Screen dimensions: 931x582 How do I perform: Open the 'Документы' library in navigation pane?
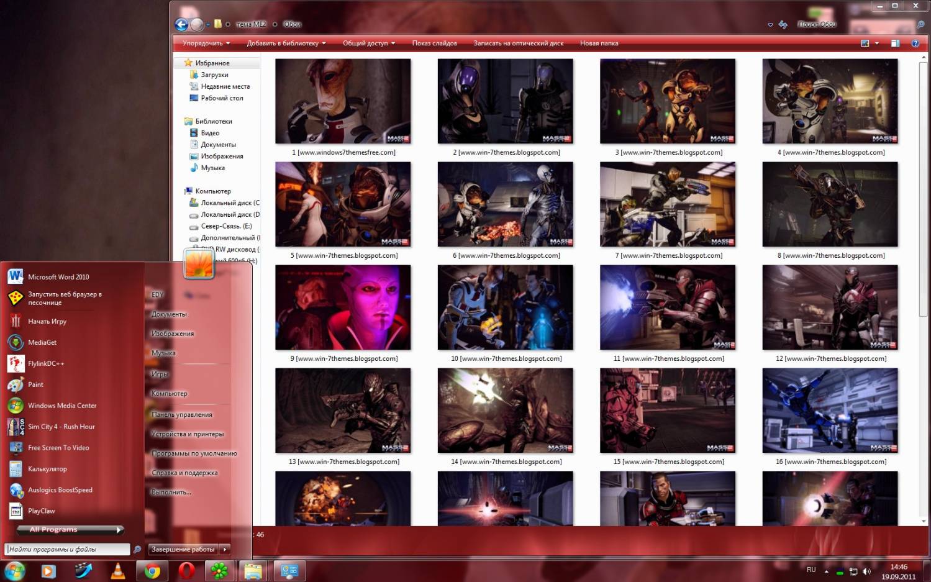tap(218, 145)
